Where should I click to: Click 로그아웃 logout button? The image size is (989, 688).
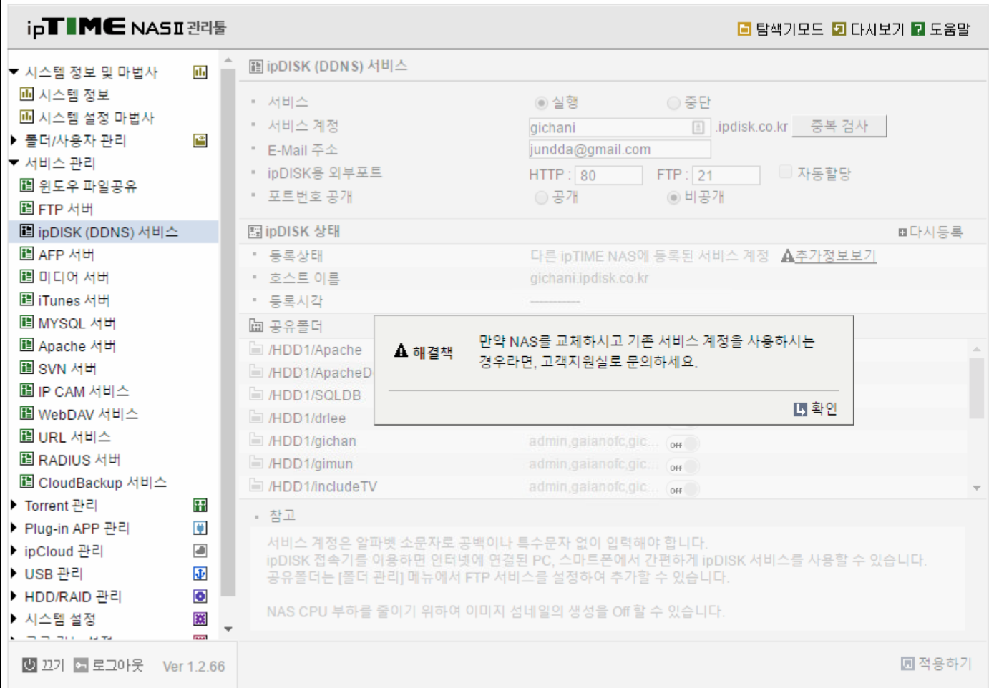coord(109,665)
